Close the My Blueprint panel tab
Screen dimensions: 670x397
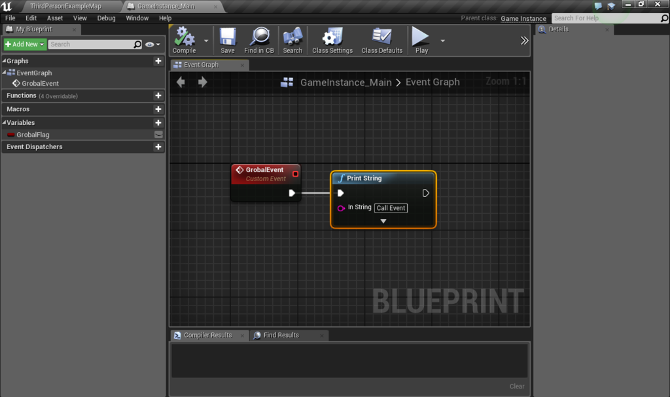pyautogui.click(x=74, y=29)
